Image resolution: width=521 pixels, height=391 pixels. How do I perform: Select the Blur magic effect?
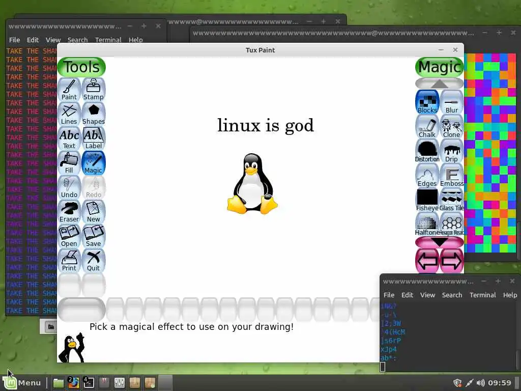[452, 102]
